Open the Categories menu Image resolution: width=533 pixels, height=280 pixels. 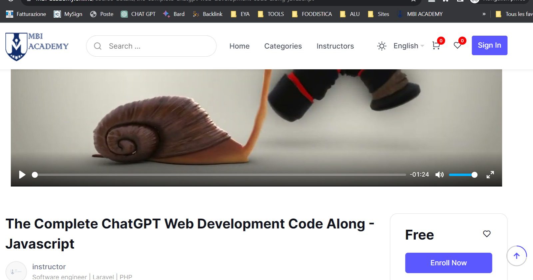(283, 46)
